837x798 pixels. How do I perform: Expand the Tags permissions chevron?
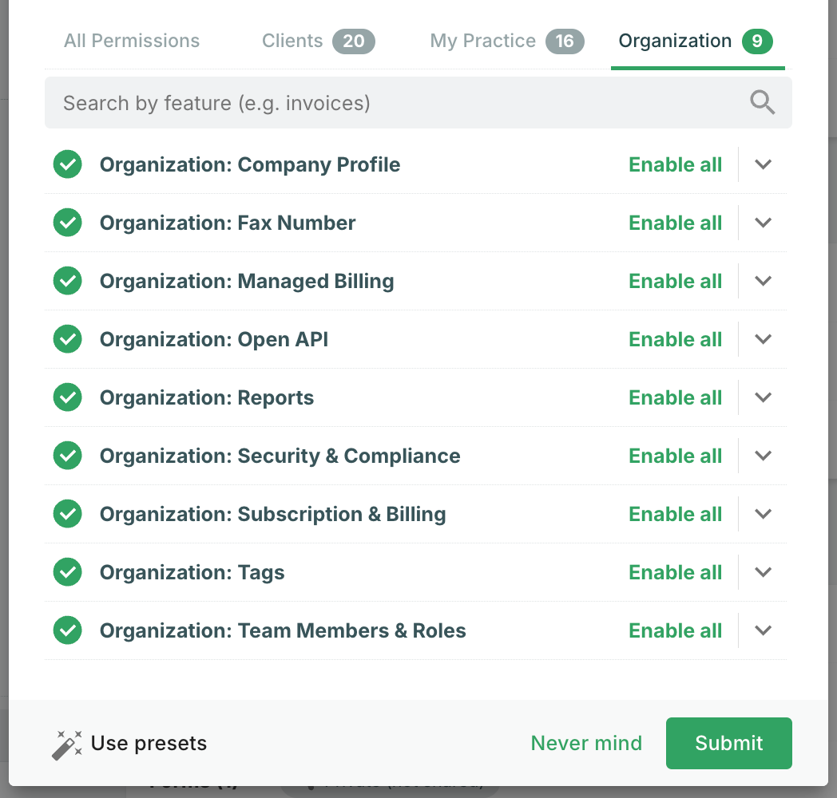[x=764, y=572]
